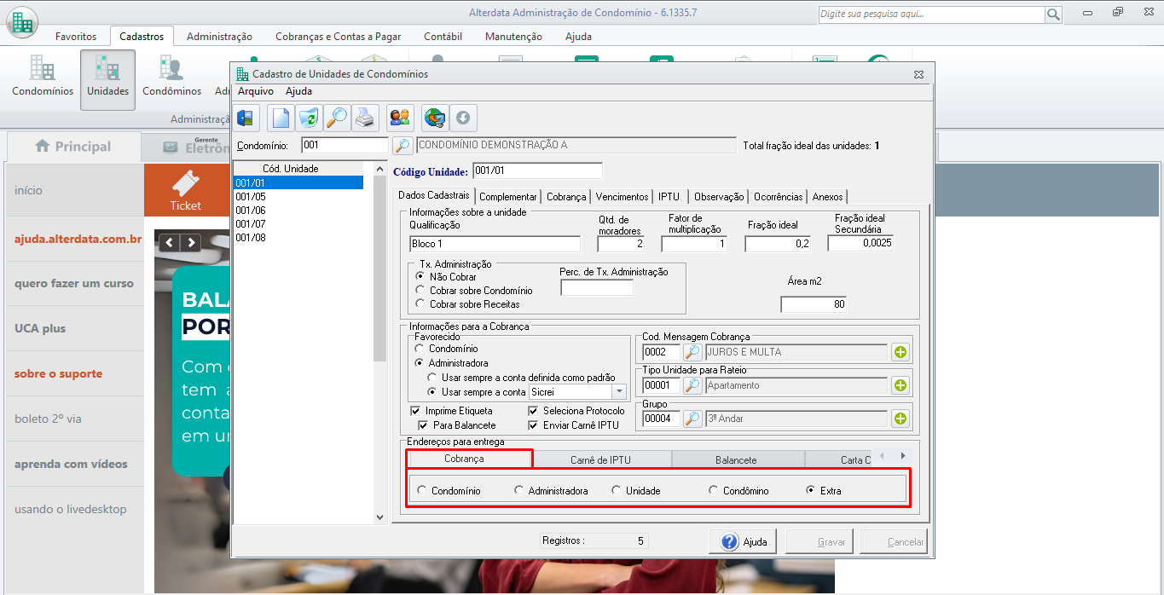Image resolution: width=1164 pixels, height=595 pixels.
Task: Click magnifier lookup for Grupo code 00004
Action: (x=692, y=419)
